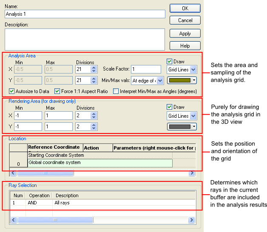
Task: Click the Scale Factor field
Action: [x=145, y=69]
